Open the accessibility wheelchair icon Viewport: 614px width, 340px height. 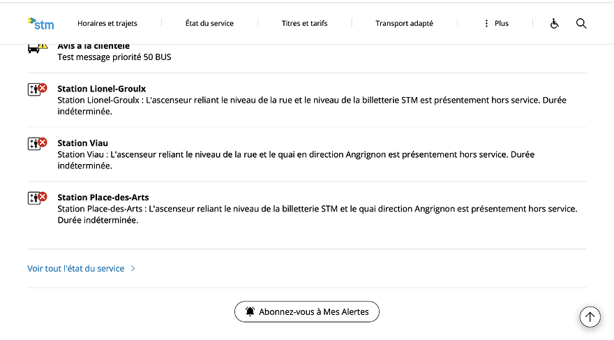pyautogui.click(x=554, y=24)
